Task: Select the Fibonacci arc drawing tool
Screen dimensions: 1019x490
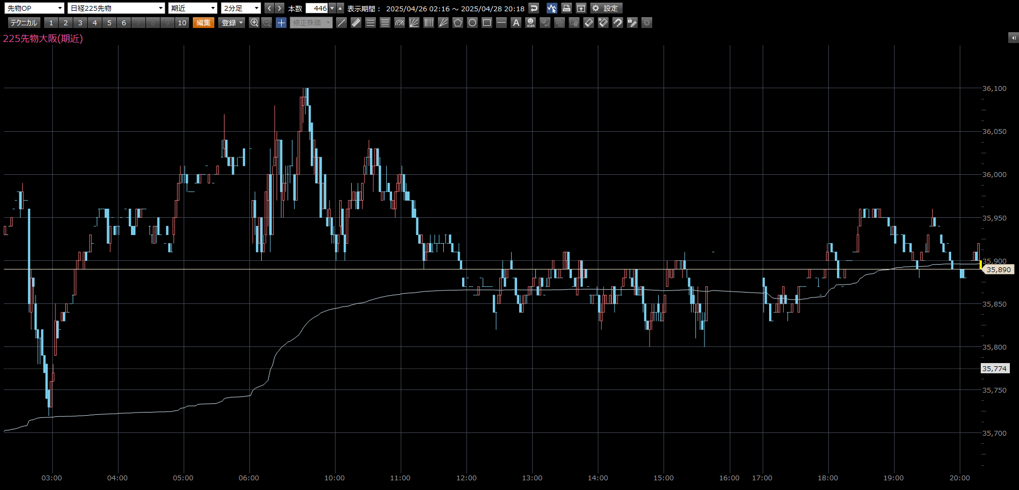Action: pos(400,23)
